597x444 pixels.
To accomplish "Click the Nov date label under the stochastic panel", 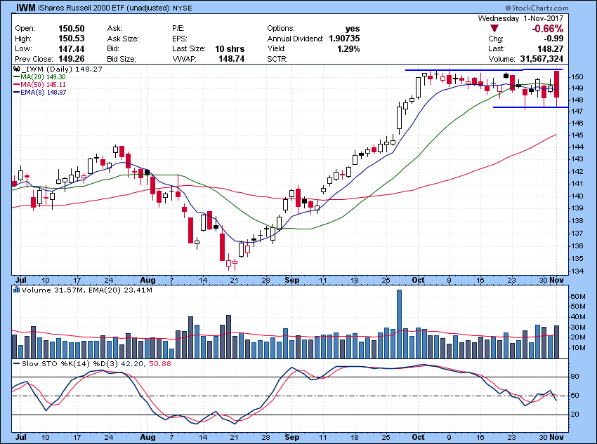I will (x=556, y=437).
